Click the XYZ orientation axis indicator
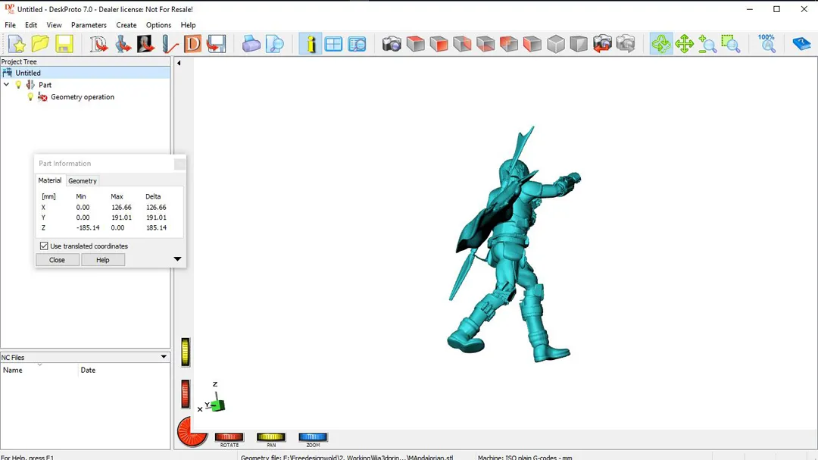This screenshot has width=818, height=460. [212, 399]
